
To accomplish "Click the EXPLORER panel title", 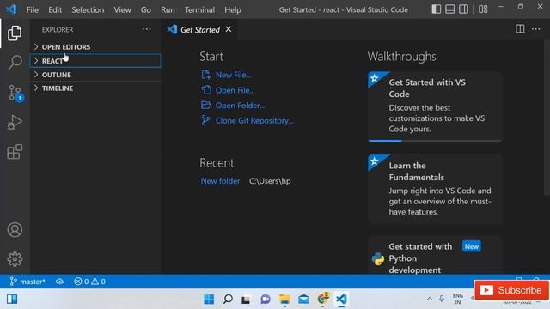I will [58, 29].
